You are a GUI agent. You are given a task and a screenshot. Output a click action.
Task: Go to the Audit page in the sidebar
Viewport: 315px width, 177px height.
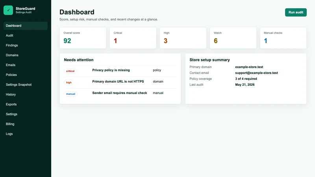click(26, 35)
